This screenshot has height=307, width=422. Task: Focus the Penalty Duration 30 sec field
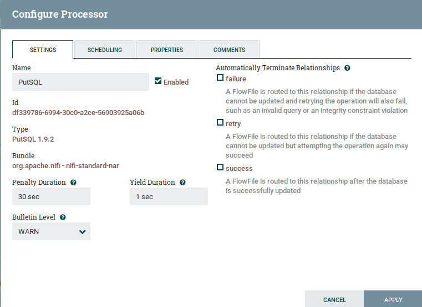click(x=51, y=196)
